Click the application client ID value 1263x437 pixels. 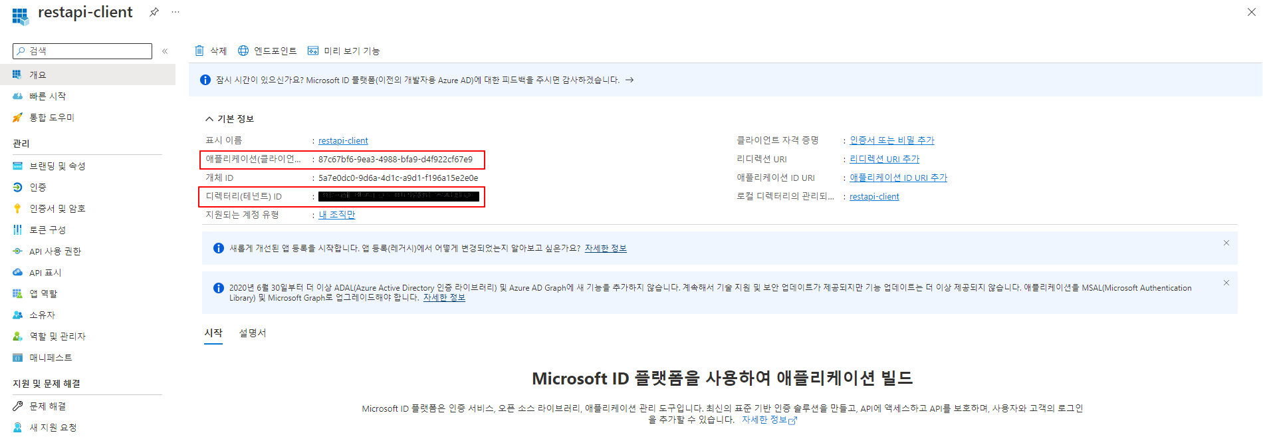point(396,159)
